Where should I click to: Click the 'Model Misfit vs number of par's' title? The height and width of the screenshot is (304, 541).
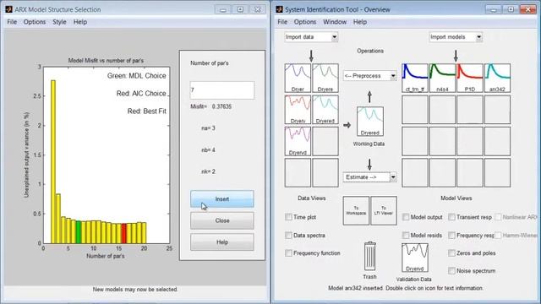[106, 61]
